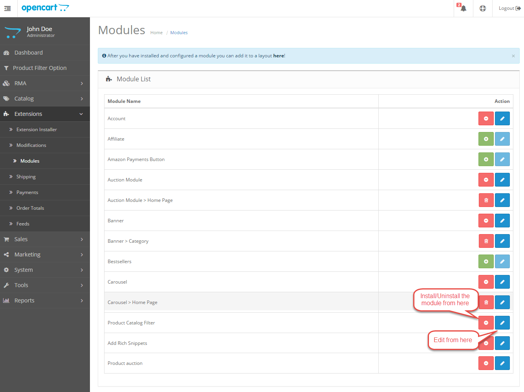
Task: Install the Affiliate module
Action: tap(486, 139)
